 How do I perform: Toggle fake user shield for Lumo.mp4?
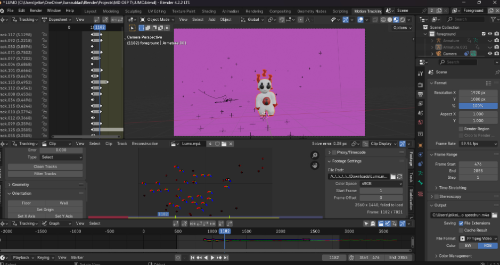click(x=217, y=144)
